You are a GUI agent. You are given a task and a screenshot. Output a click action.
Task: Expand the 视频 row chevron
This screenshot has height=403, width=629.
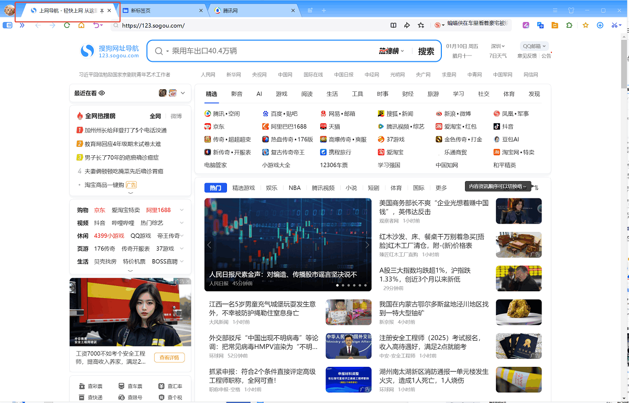182,223
